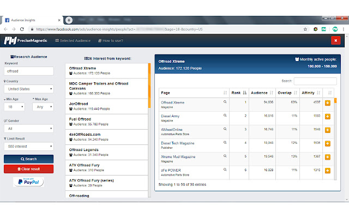Open the Gender dropdown set to All
The height and width of the screenshot is (218, 349).
(29, 129)
